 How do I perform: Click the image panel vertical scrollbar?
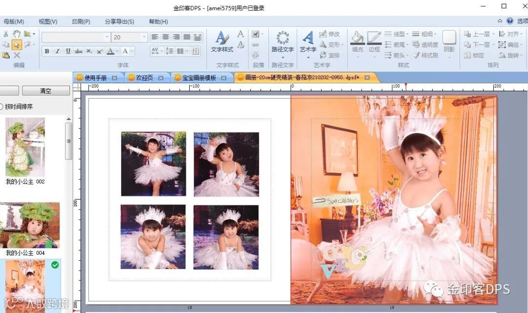point(69,141)
